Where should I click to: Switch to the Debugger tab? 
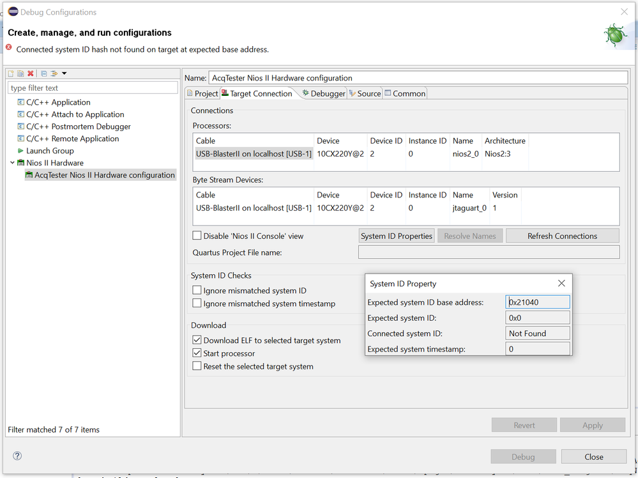coord(324,93)
